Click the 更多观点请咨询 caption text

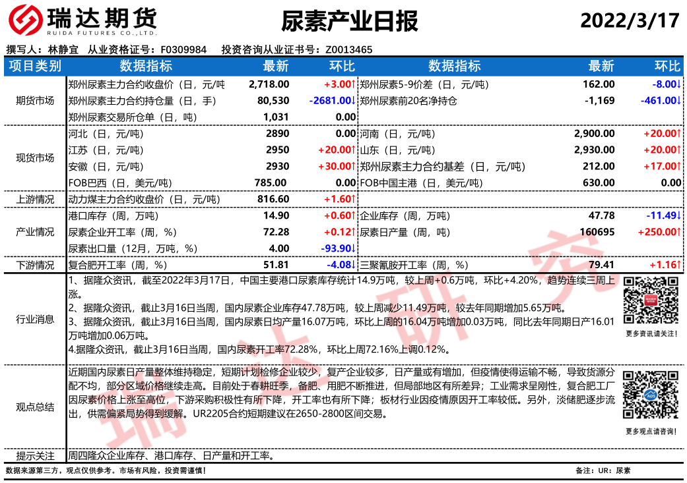pyautogui.click(x=651, y=432)
